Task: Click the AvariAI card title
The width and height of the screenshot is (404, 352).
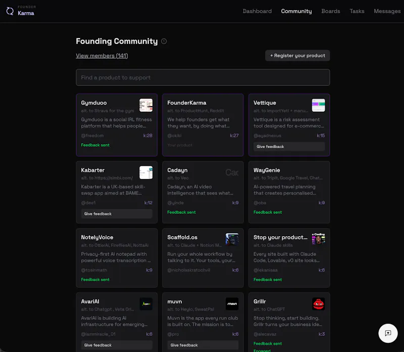Action: tap(90, 301)
